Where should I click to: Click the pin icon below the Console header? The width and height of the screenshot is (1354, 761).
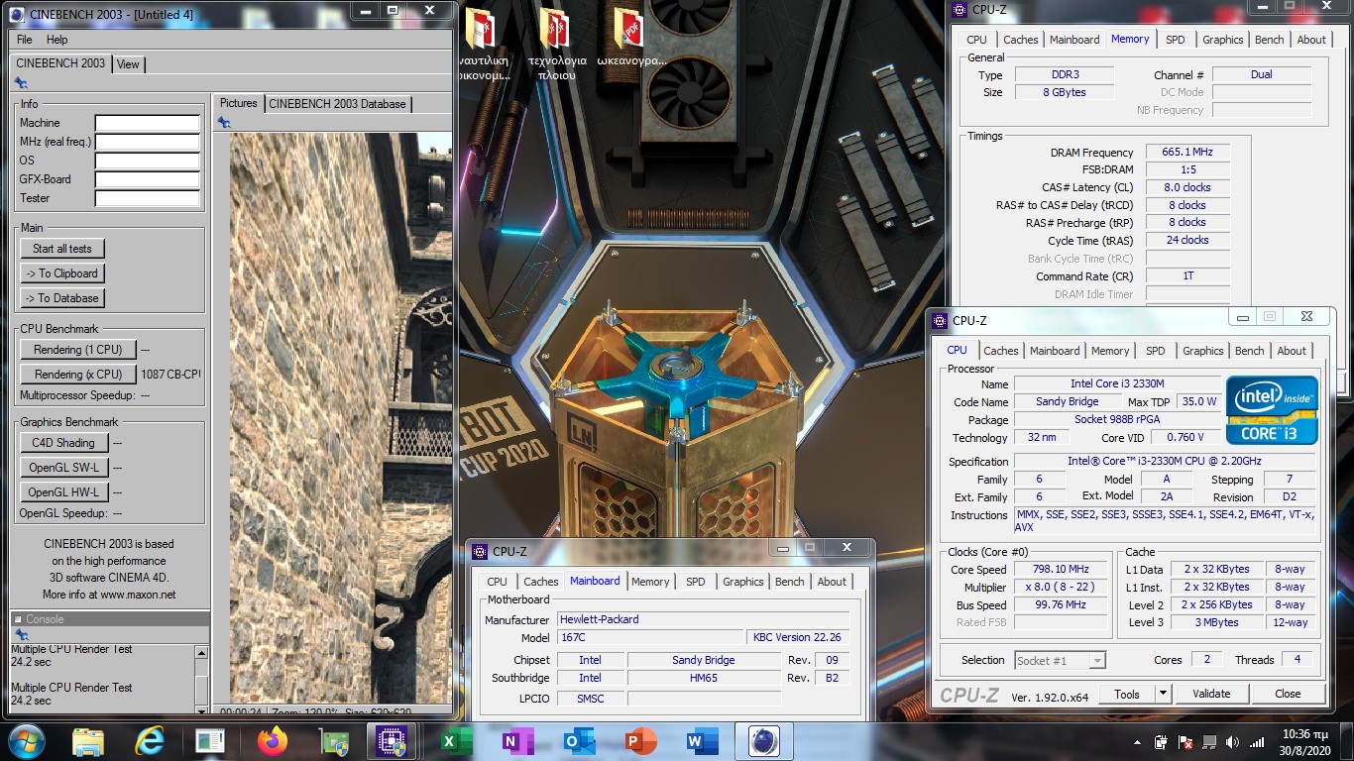click(21, 635)
